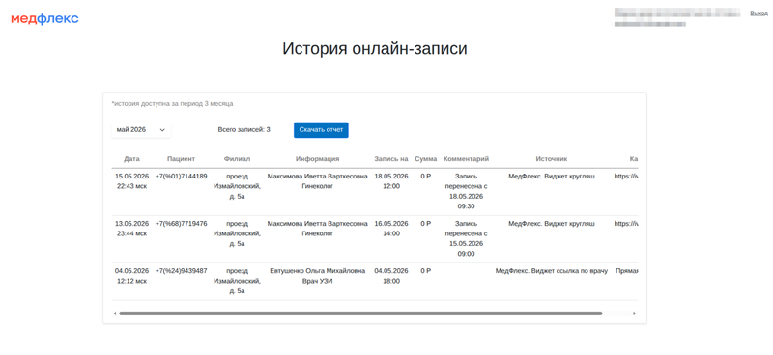Click the Филиал column header
773x355 pixels.
pos(237,159)
